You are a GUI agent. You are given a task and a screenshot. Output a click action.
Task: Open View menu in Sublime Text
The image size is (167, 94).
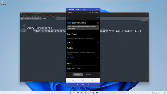click(36, 16)
